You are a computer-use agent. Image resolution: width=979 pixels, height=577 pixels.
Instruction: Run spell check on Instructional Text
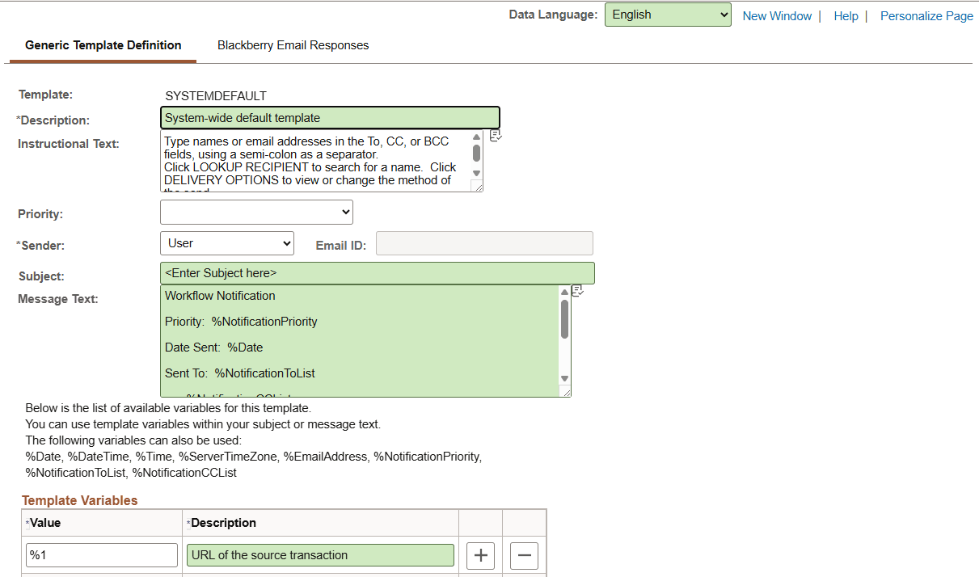pos(496,135)
